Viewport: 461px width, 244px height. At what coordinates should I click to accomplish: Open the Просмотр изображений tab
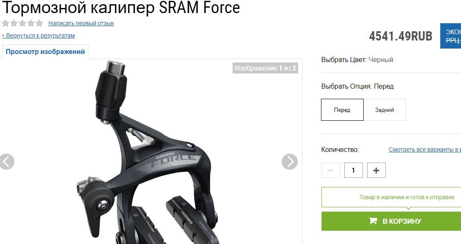(45, 52)
